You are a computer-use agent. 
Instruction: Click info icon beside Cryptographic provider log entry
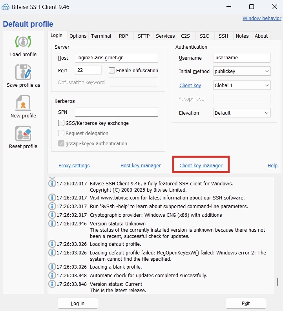tap(52, 215)
